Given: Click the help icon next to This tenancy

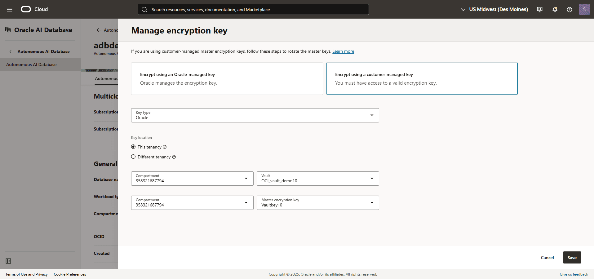Looking at the screenshot, I should [165, 147].
